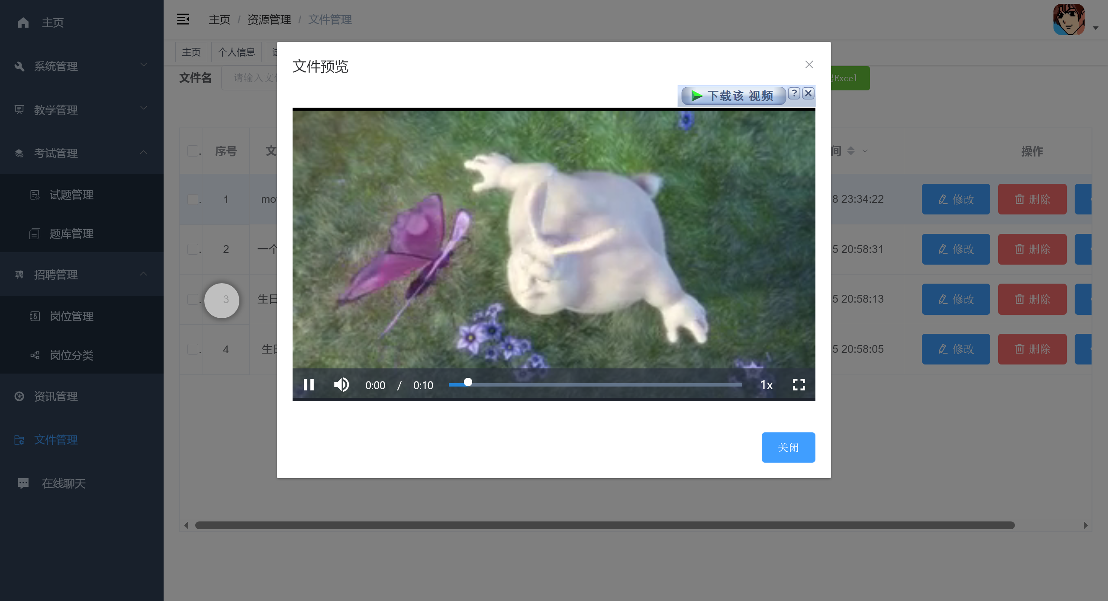
Task: Switch to the 个人信息 tab
Action: 236,52
